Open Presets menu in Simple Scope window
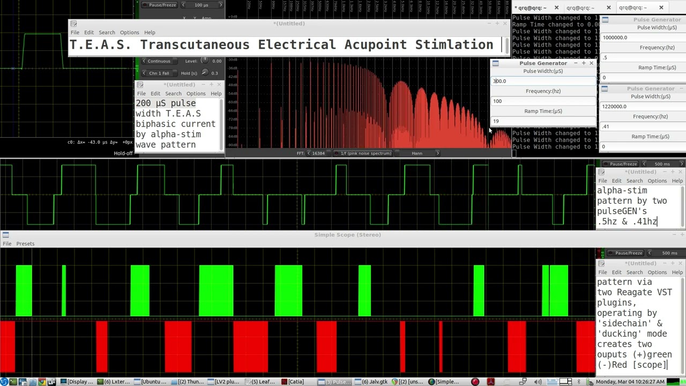Image resolution: width=686 pixels, height=386 pixels. point(25,243)
